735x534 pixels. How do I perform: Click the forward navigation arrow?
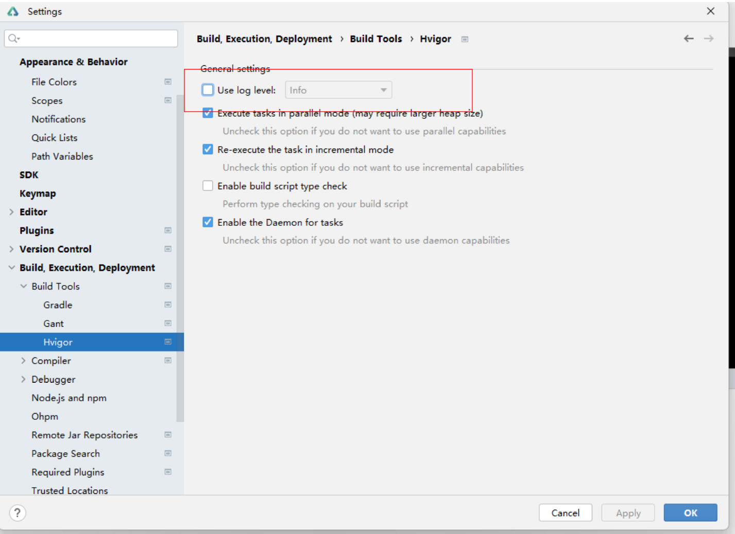(x=709, y=39)
